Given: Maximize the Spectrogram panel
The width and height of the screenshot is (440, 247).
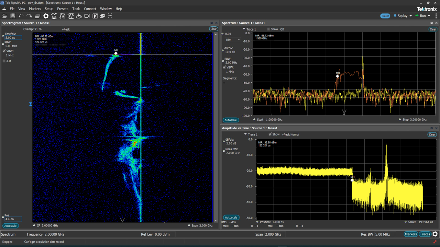Looking at the screenshot, I should (x=212, y=23).
